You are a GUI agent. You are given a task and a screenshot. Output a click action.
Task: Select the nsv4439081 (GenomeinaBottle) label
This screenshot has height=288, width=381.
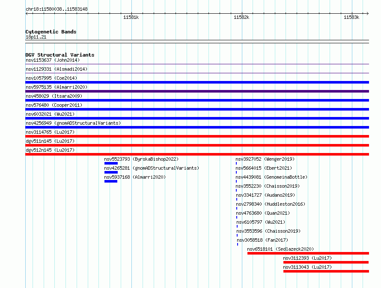(271, 177)
